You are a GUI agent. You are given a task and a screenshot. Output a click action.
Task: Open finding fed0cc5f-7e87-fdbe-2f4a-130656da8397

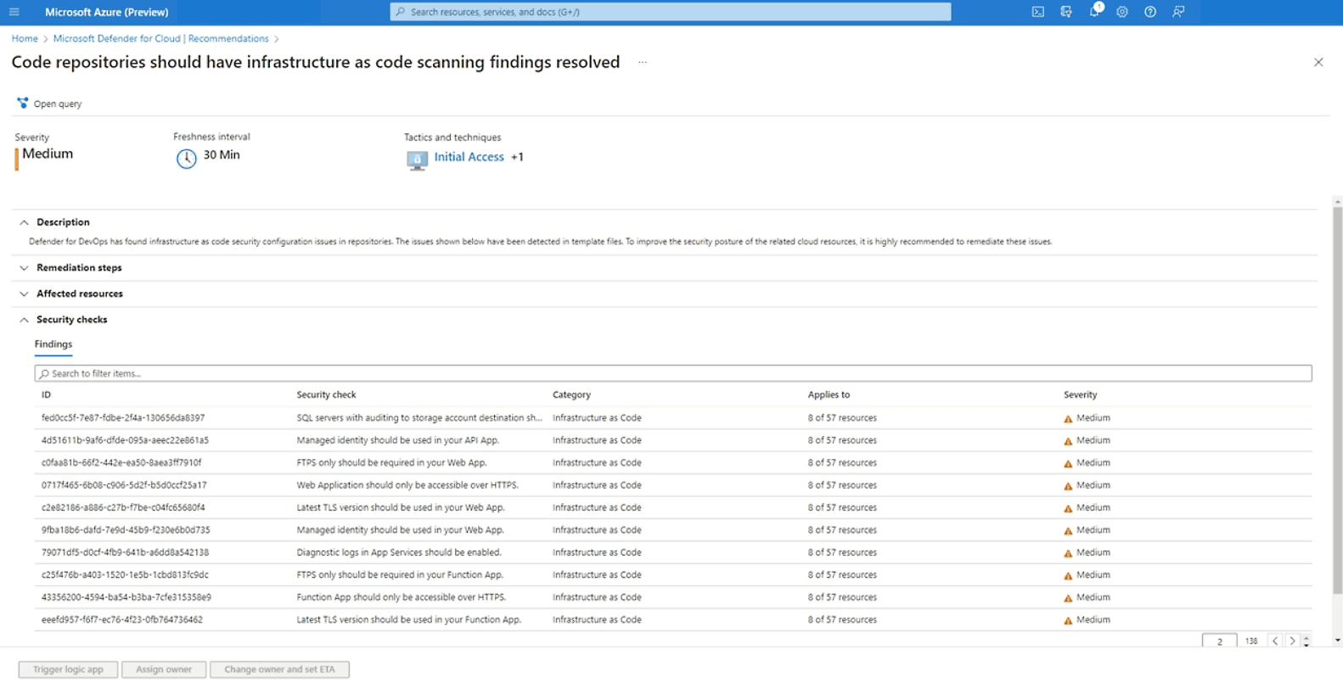(673, 417)
